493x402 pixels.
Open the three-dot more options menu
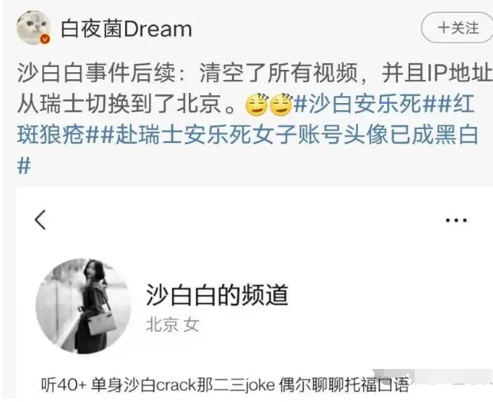[456, 220]
